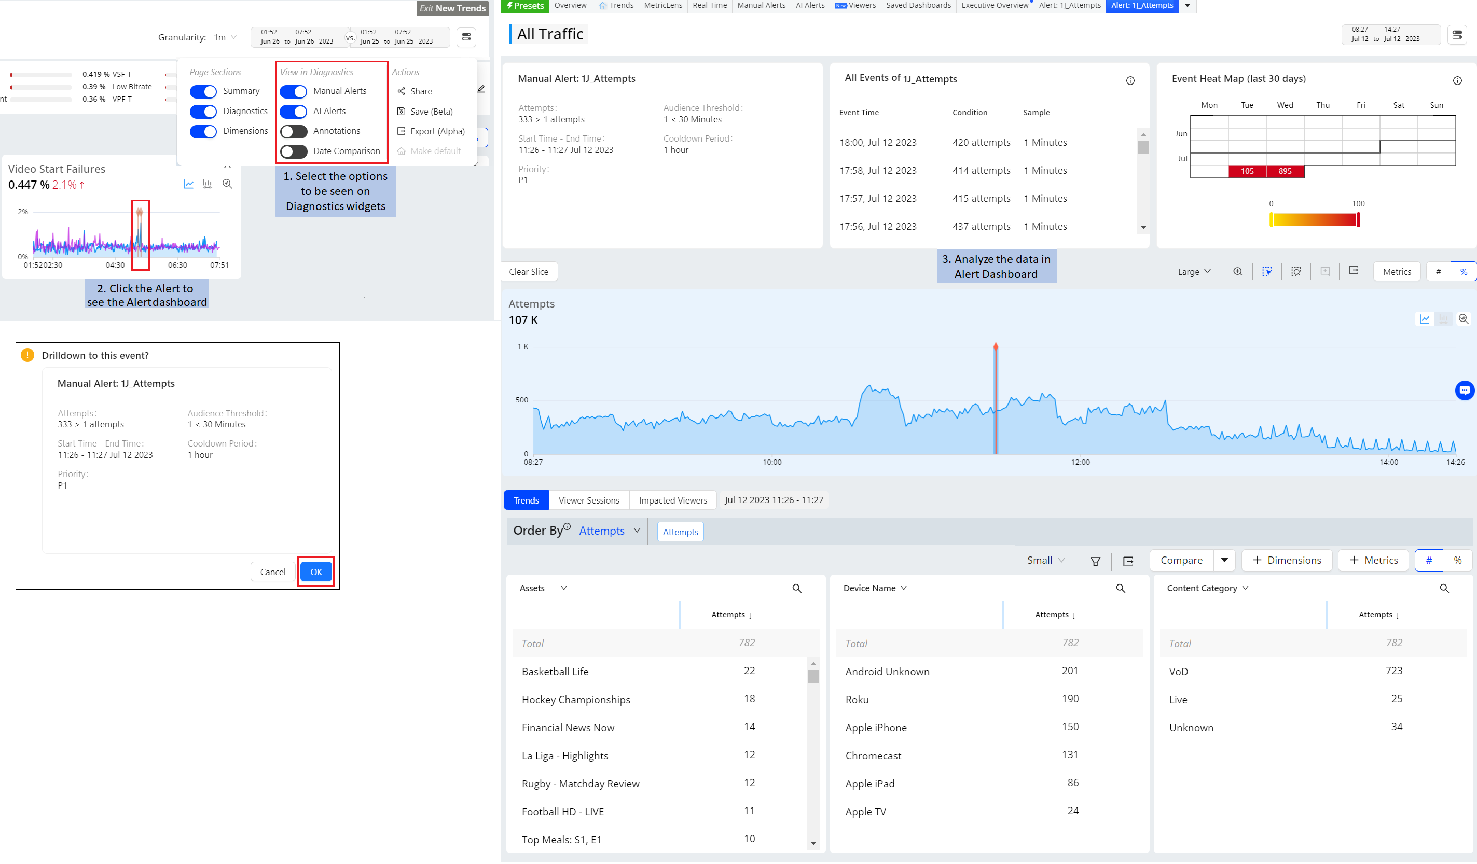Screen dimensions: 1477x864
Task: Switch to the Viewer Sessions tab
Action: point(588,501)
